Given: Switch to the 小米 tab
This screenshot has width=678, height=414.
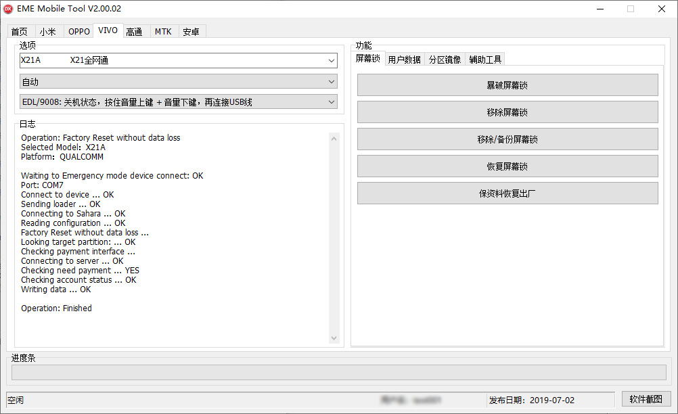Looking at the screenshot, I should 47,32.
